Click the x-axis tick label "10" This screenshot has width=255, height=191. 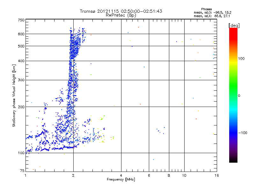coord(184,175)
